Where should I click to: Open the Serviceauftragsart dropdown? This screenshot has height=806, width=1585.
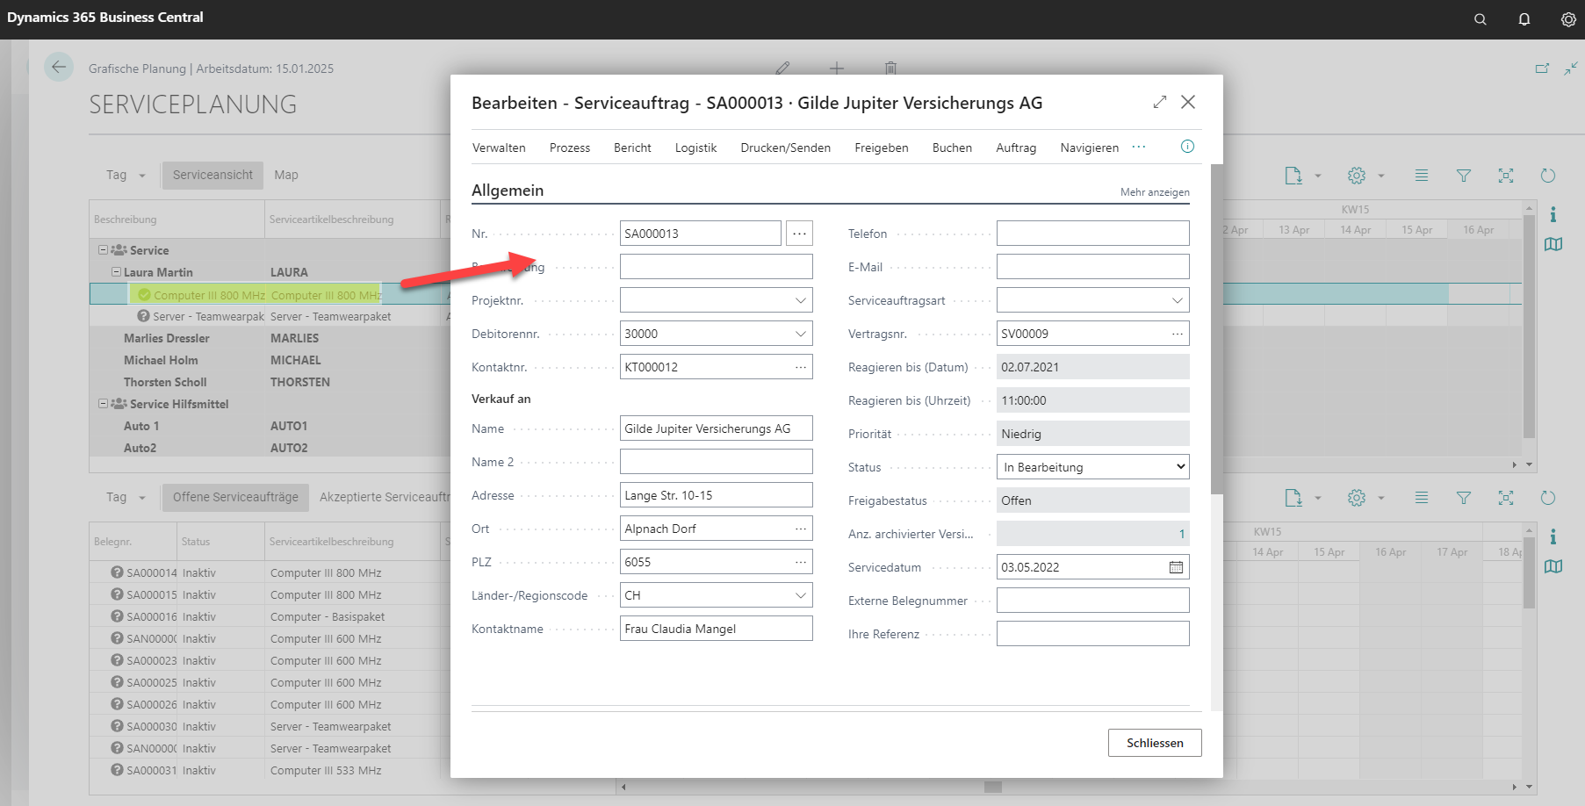(x=1178, y=300)
